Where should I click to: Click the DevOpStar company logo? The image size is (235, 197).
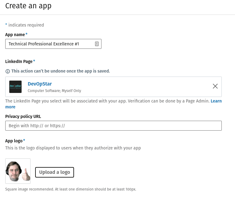tap(15, 87)
